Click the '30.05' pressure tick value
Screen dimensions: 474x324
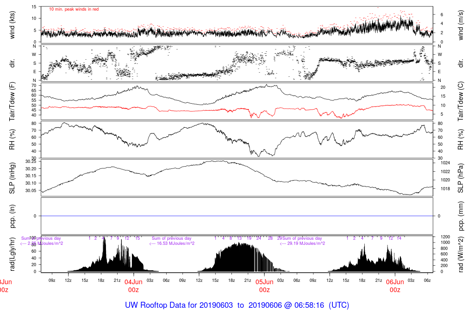click(31, 191)
